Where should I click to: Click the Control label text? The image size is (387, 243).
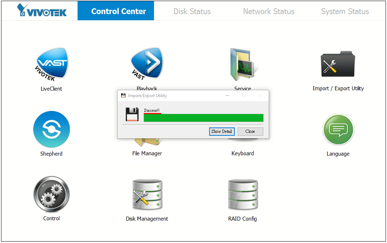point(52,218)
